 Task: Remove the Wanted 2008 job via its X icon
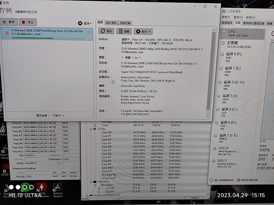tap(89, 32)
